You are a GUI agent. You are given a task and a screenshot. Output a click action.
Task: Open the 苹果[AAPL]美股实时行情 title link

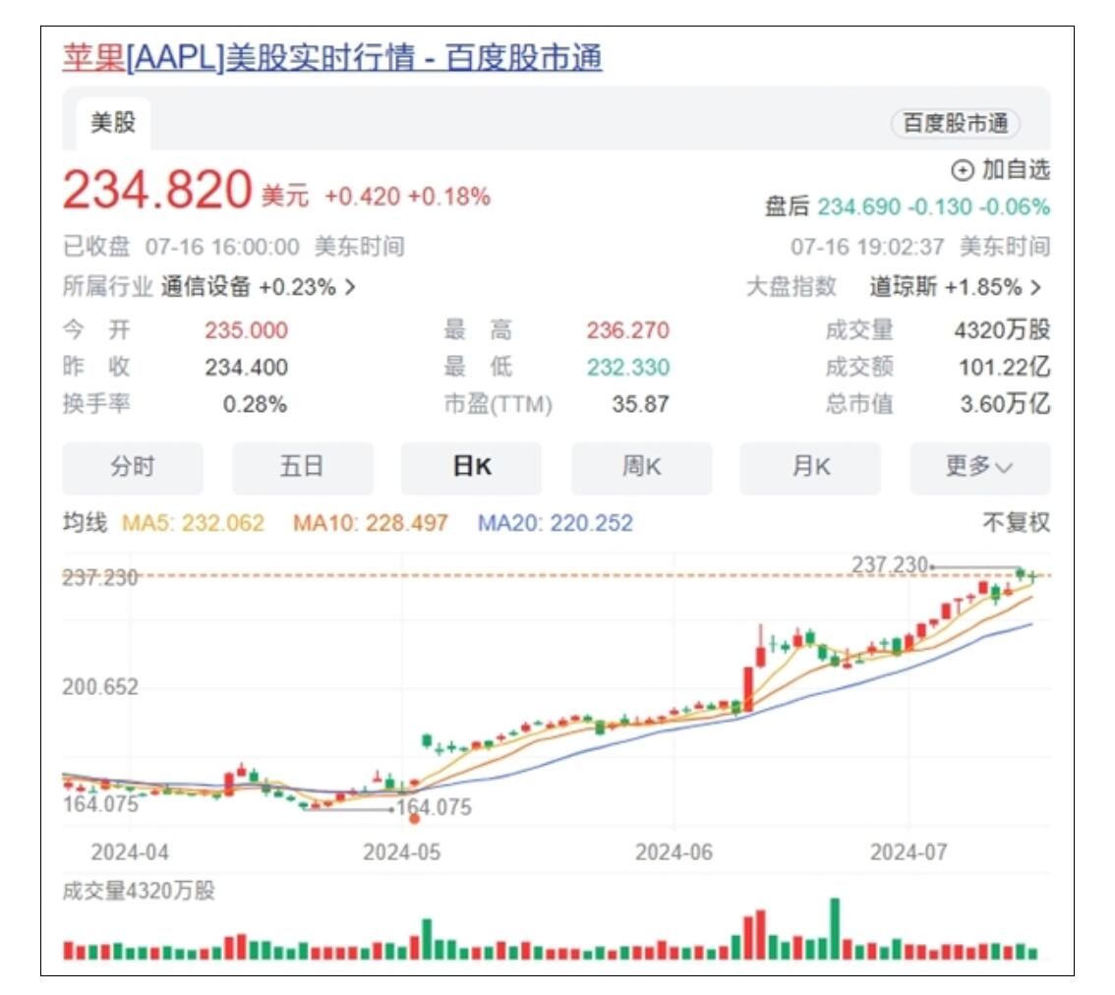point(332,58)
